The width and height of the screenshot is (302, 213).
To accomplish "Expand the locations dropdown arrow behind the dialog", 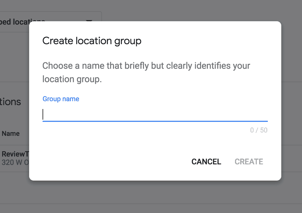I will point(89,21).
